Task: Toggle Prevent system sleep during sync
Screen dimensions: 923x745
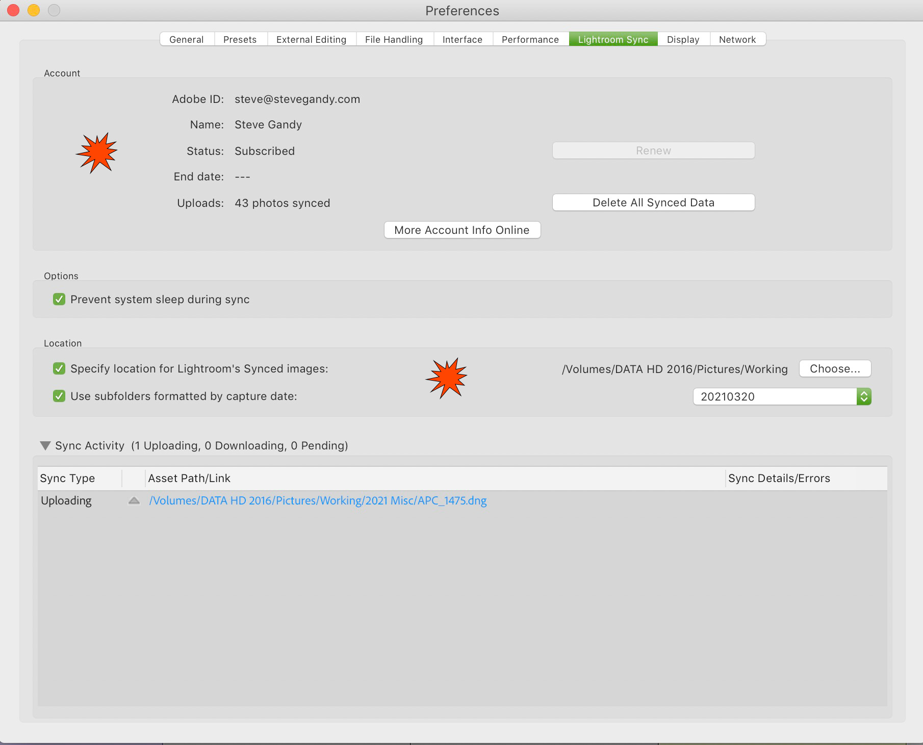Action: (x=59, y=299)
